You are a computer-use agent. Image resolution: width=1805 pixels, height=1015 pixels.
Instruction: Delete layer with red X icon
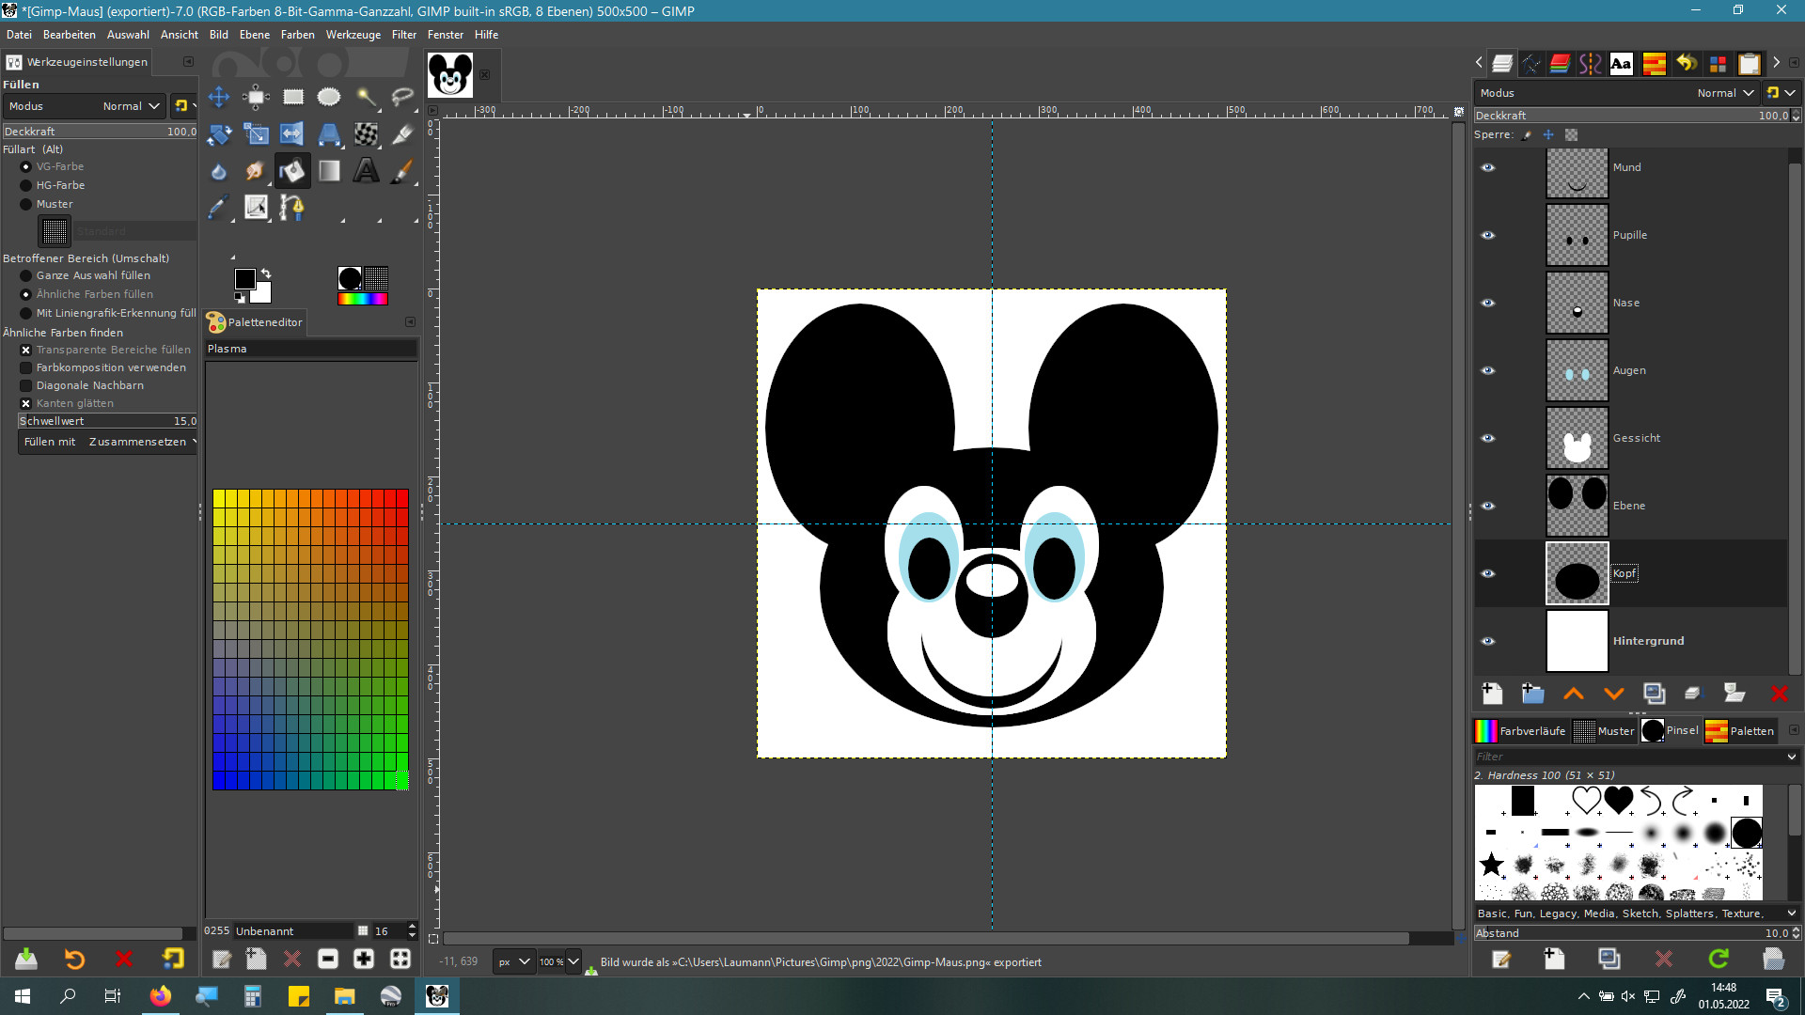(x=1779, y=694)
